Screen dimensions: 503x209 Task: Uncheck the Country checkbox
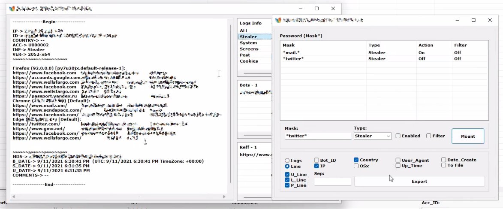click(356, 160)
